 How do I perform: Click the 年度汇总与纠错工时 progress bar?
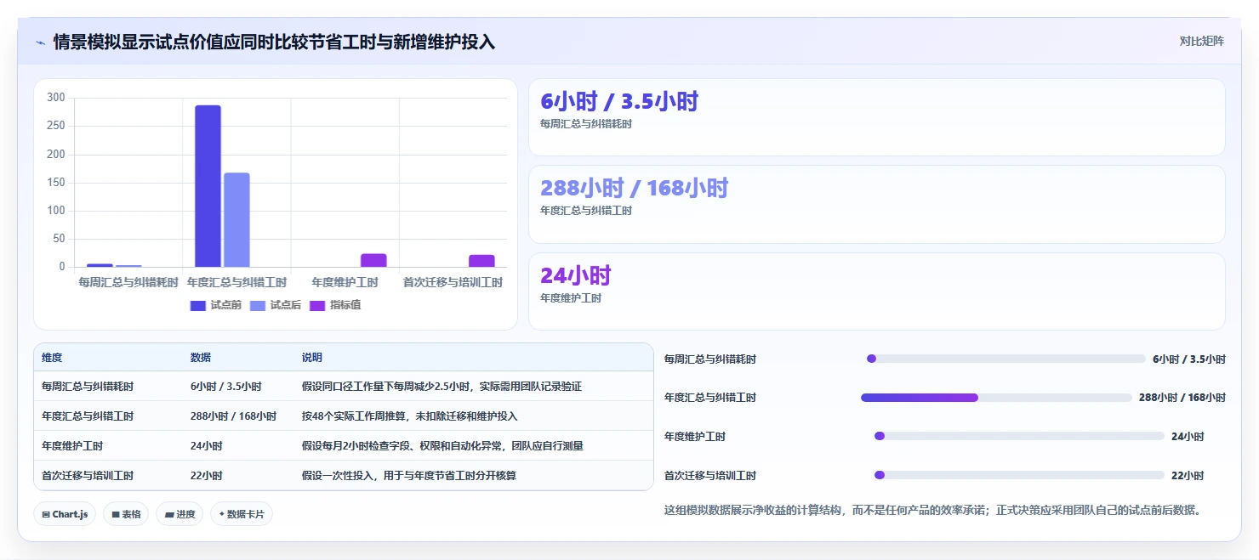click(997, 398)
